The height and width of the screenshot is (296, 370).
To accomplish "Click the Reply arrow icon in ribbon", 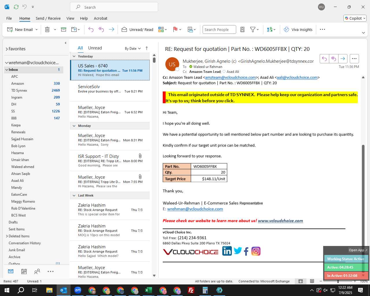I will tap(91, 29).
